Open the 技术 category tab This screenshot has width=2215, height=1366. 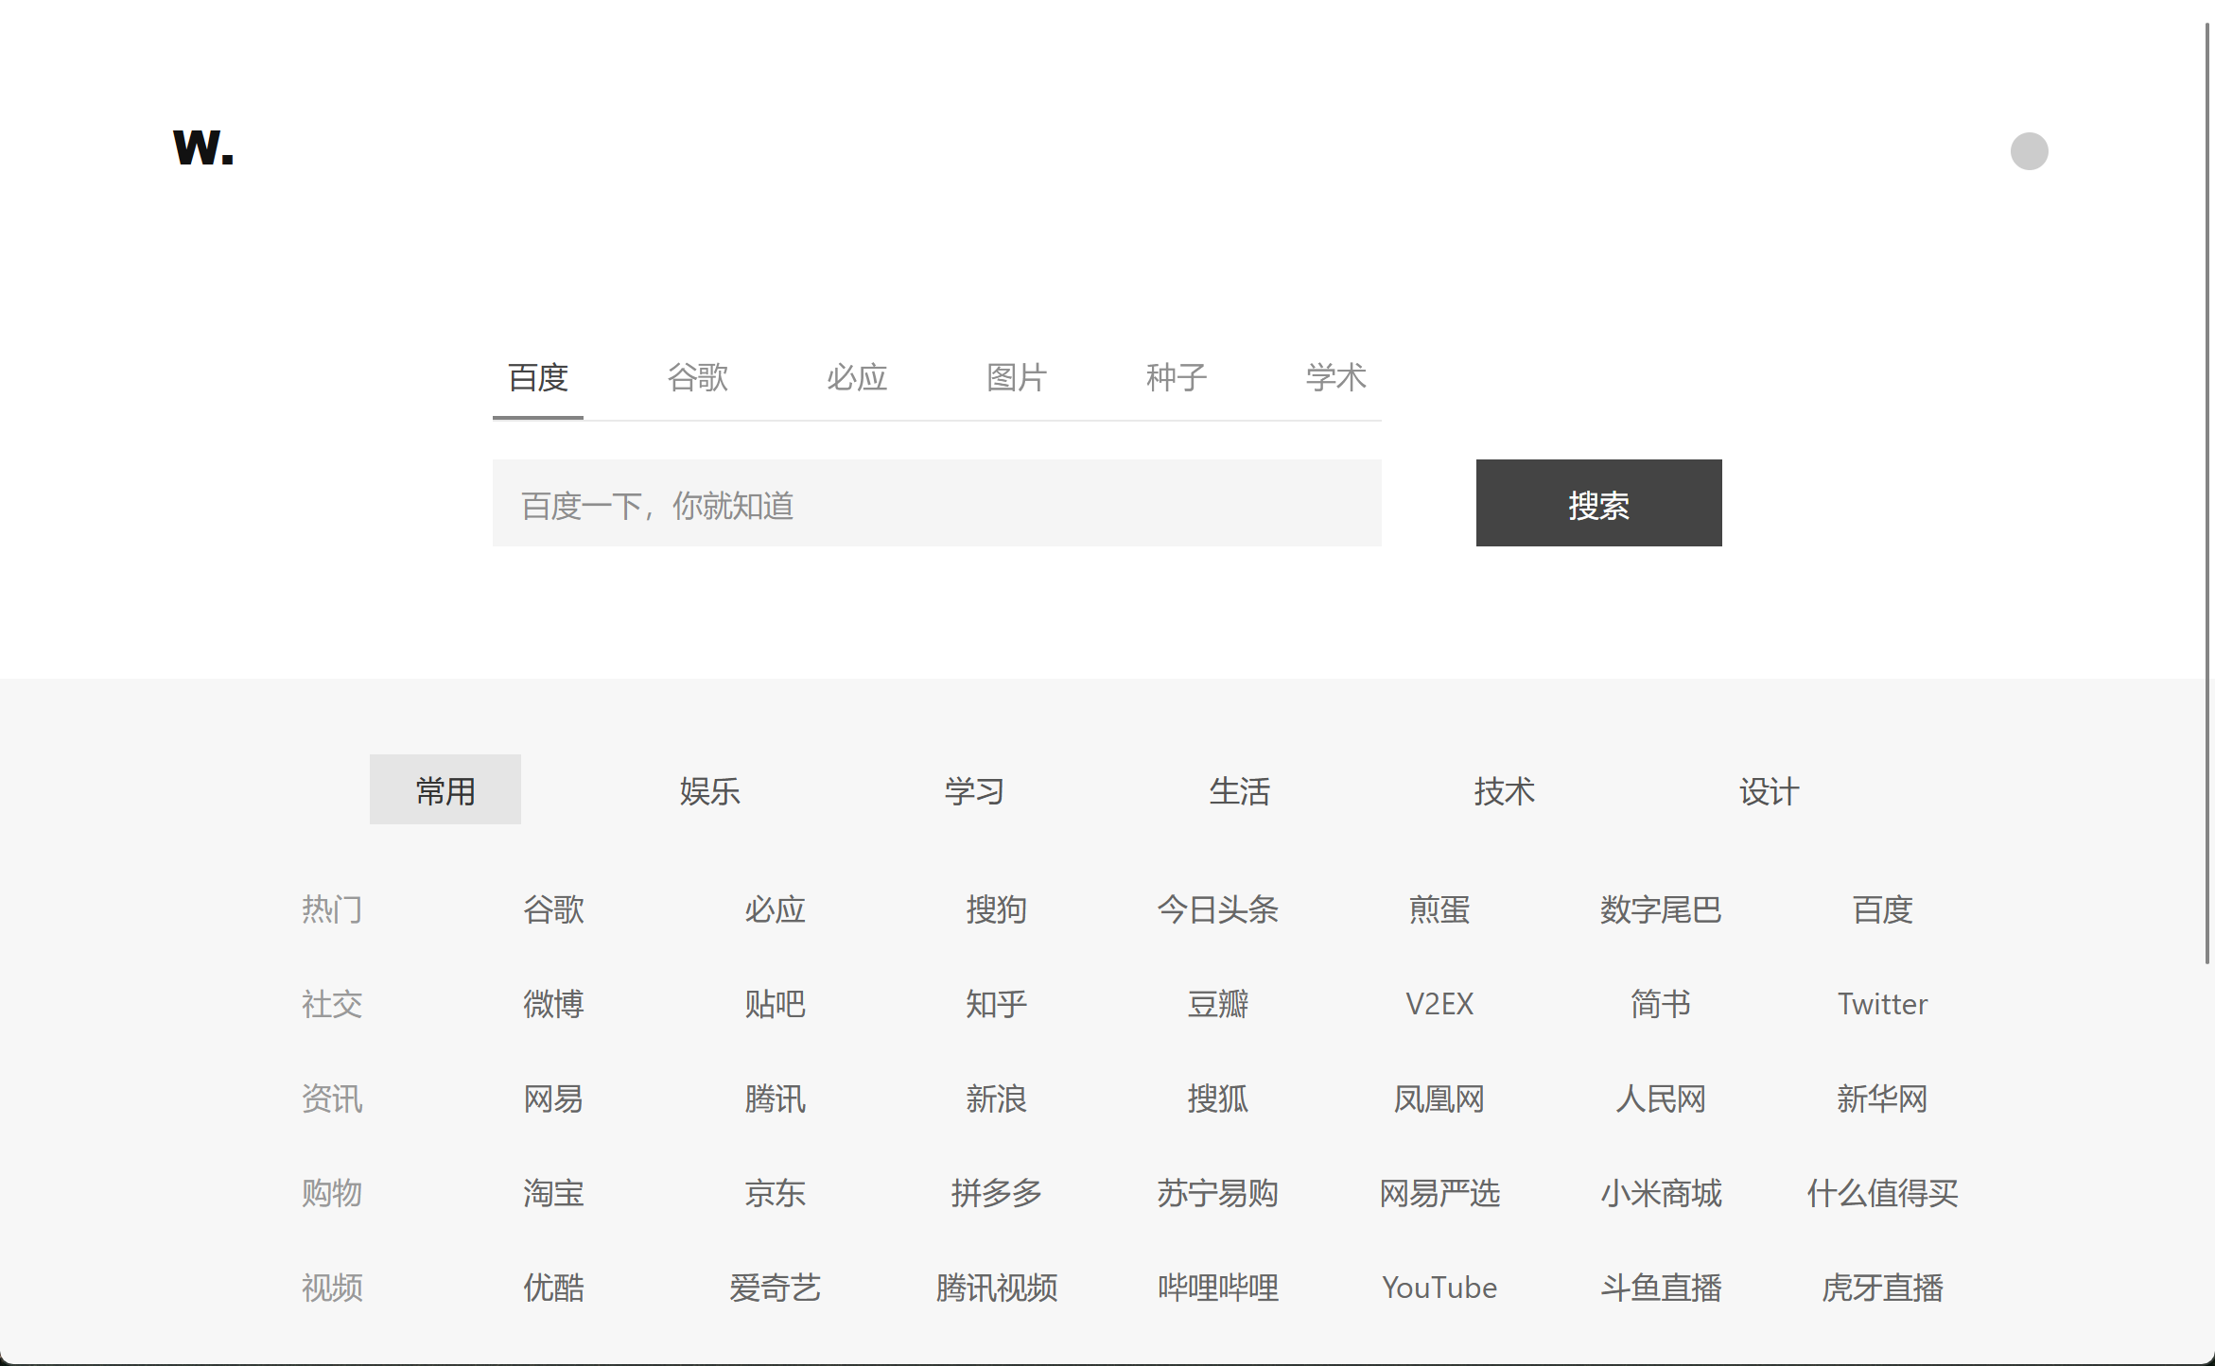click(1504, 790)
